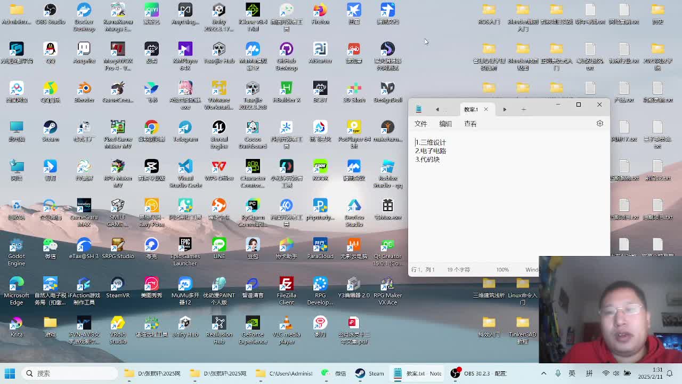Select the WPS Office icon
Viewport: 682px width, 384px height.
tap(219, 171)
